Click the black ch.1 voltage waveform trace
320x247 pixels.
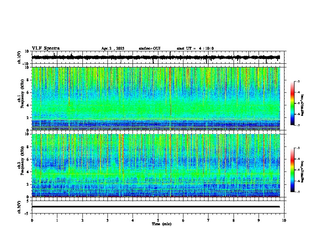156,57
